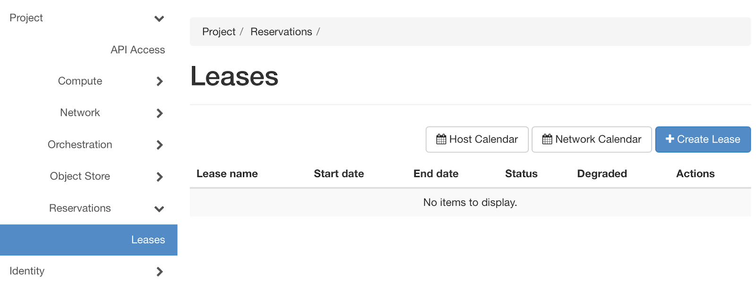
Task: Click the calendar icon on Host Calendar
Action: (441, 139)
